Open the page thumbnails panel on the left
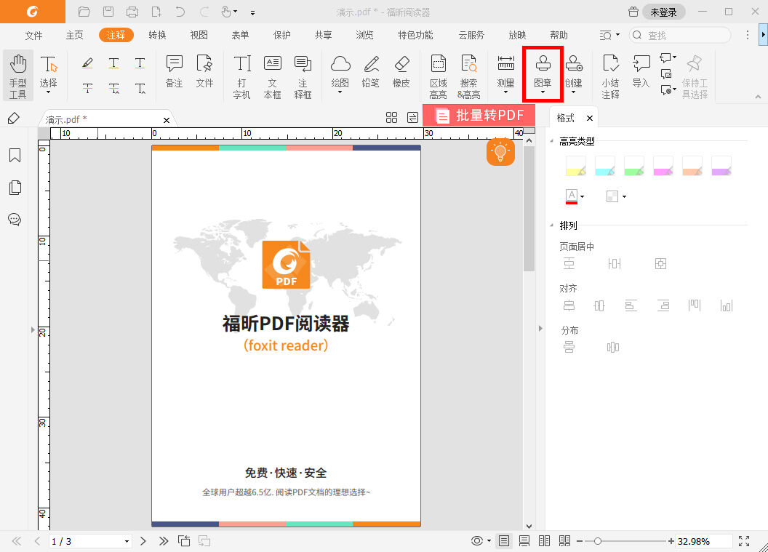The height and width of the screenshot is (552, 768). [x=15, y=187]
